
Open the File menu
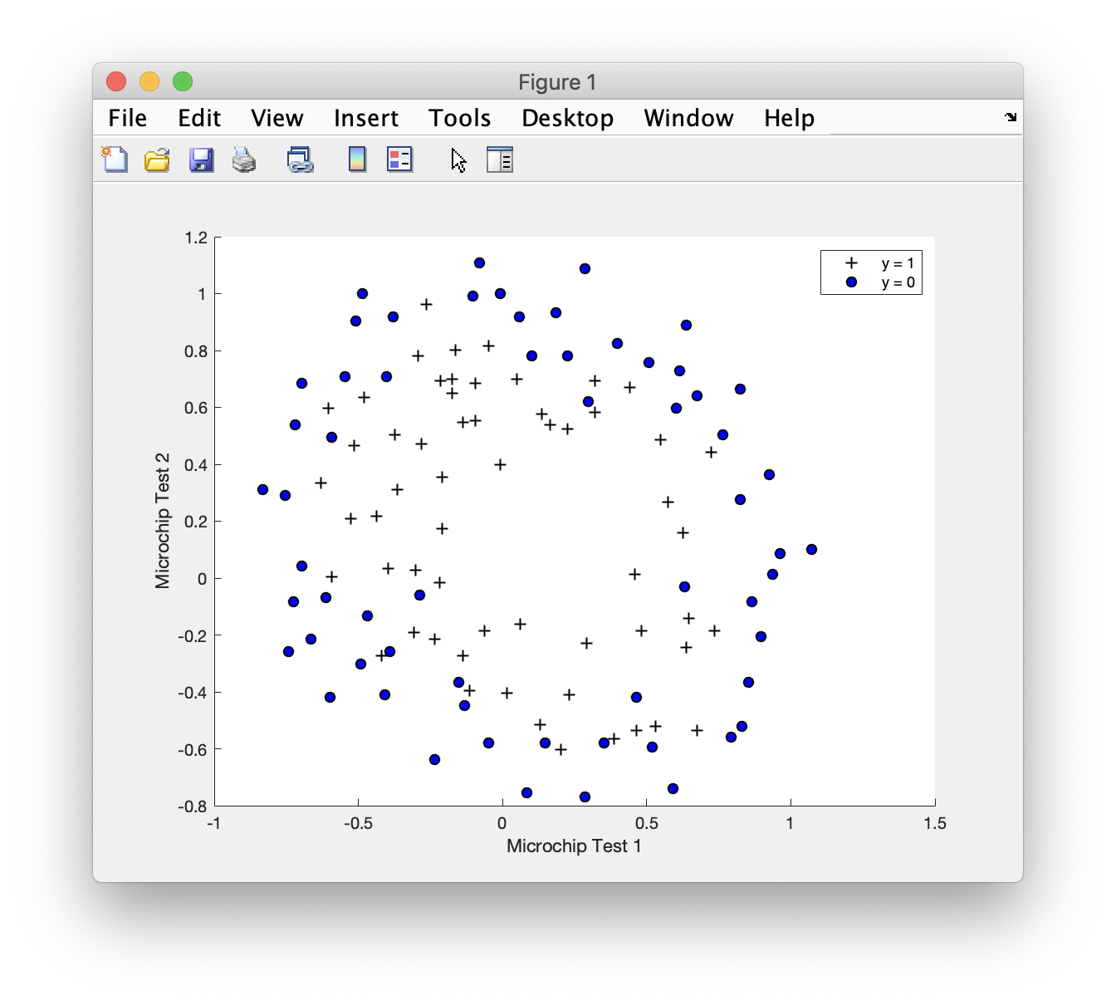[x=128, y=118]
